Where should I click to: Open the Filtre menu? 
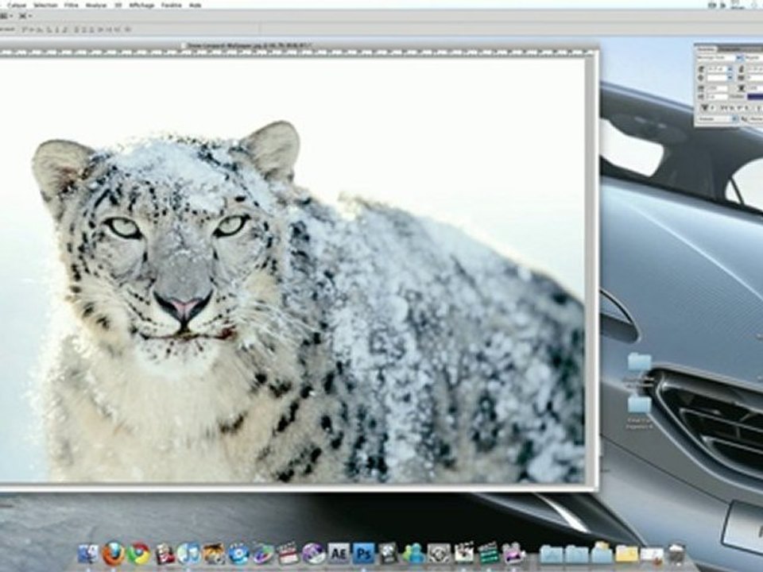tap(72, 5)
